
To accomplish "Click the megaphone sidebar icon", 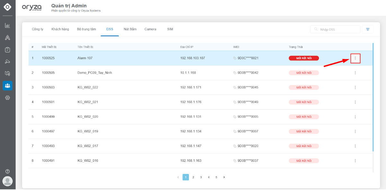I will click(7, 62).
